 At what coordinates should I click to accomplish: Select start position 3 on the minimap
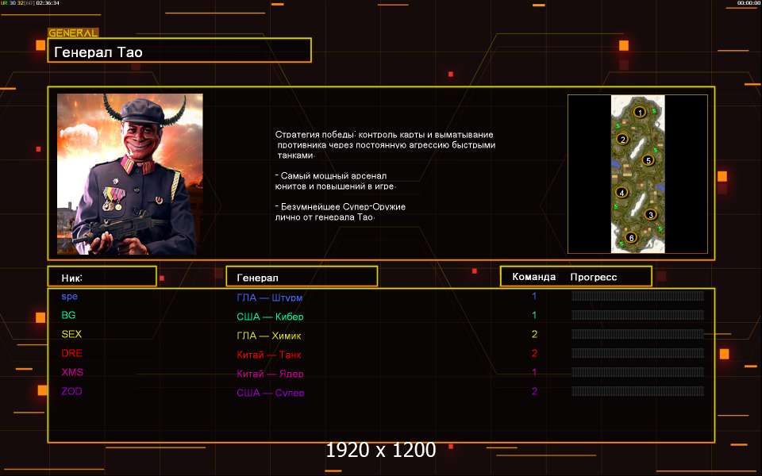pos(651,214)
